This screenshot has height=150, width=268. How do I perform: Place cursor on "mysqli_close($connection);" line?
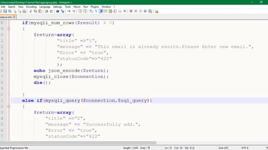[71, 77]
